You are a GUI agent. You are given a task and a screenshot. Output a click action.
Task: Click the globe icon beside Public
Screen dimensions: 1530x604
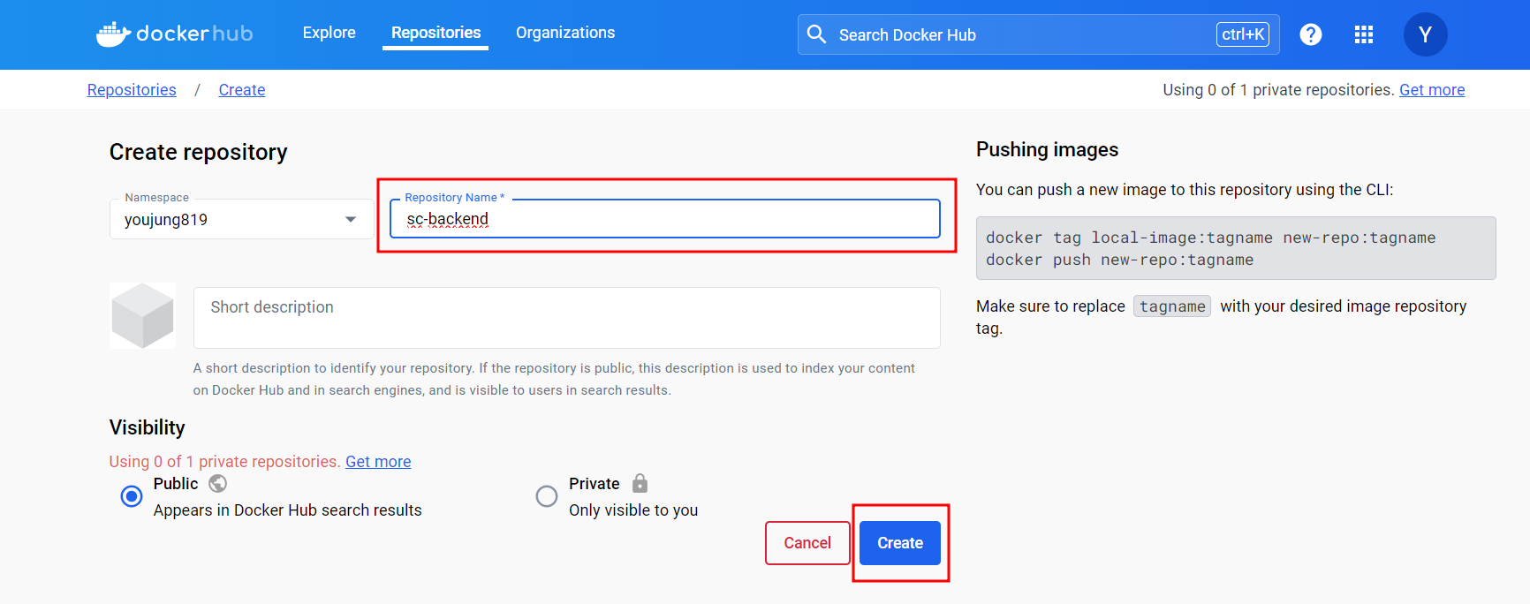coord(218,484)
